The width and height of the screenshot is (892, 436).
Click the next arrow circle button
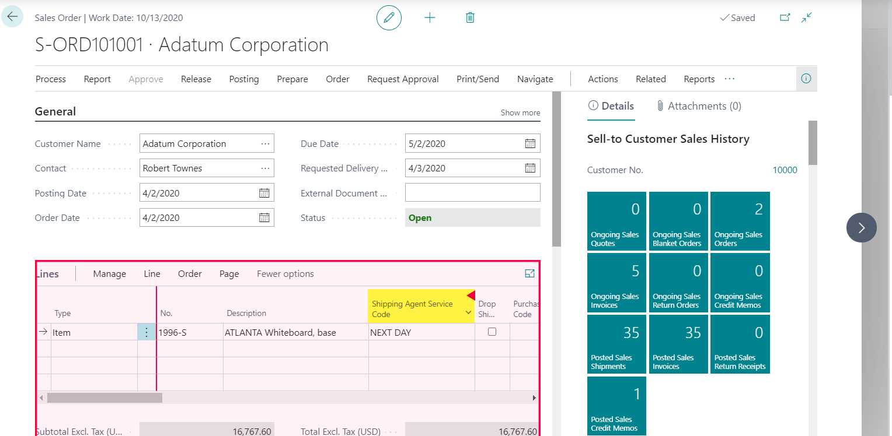click(862, 227)
